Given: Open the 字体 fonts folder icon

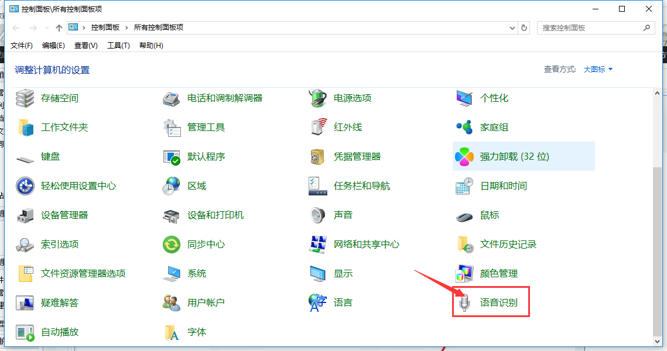Looking at the screenshot, I should [172, 332].
